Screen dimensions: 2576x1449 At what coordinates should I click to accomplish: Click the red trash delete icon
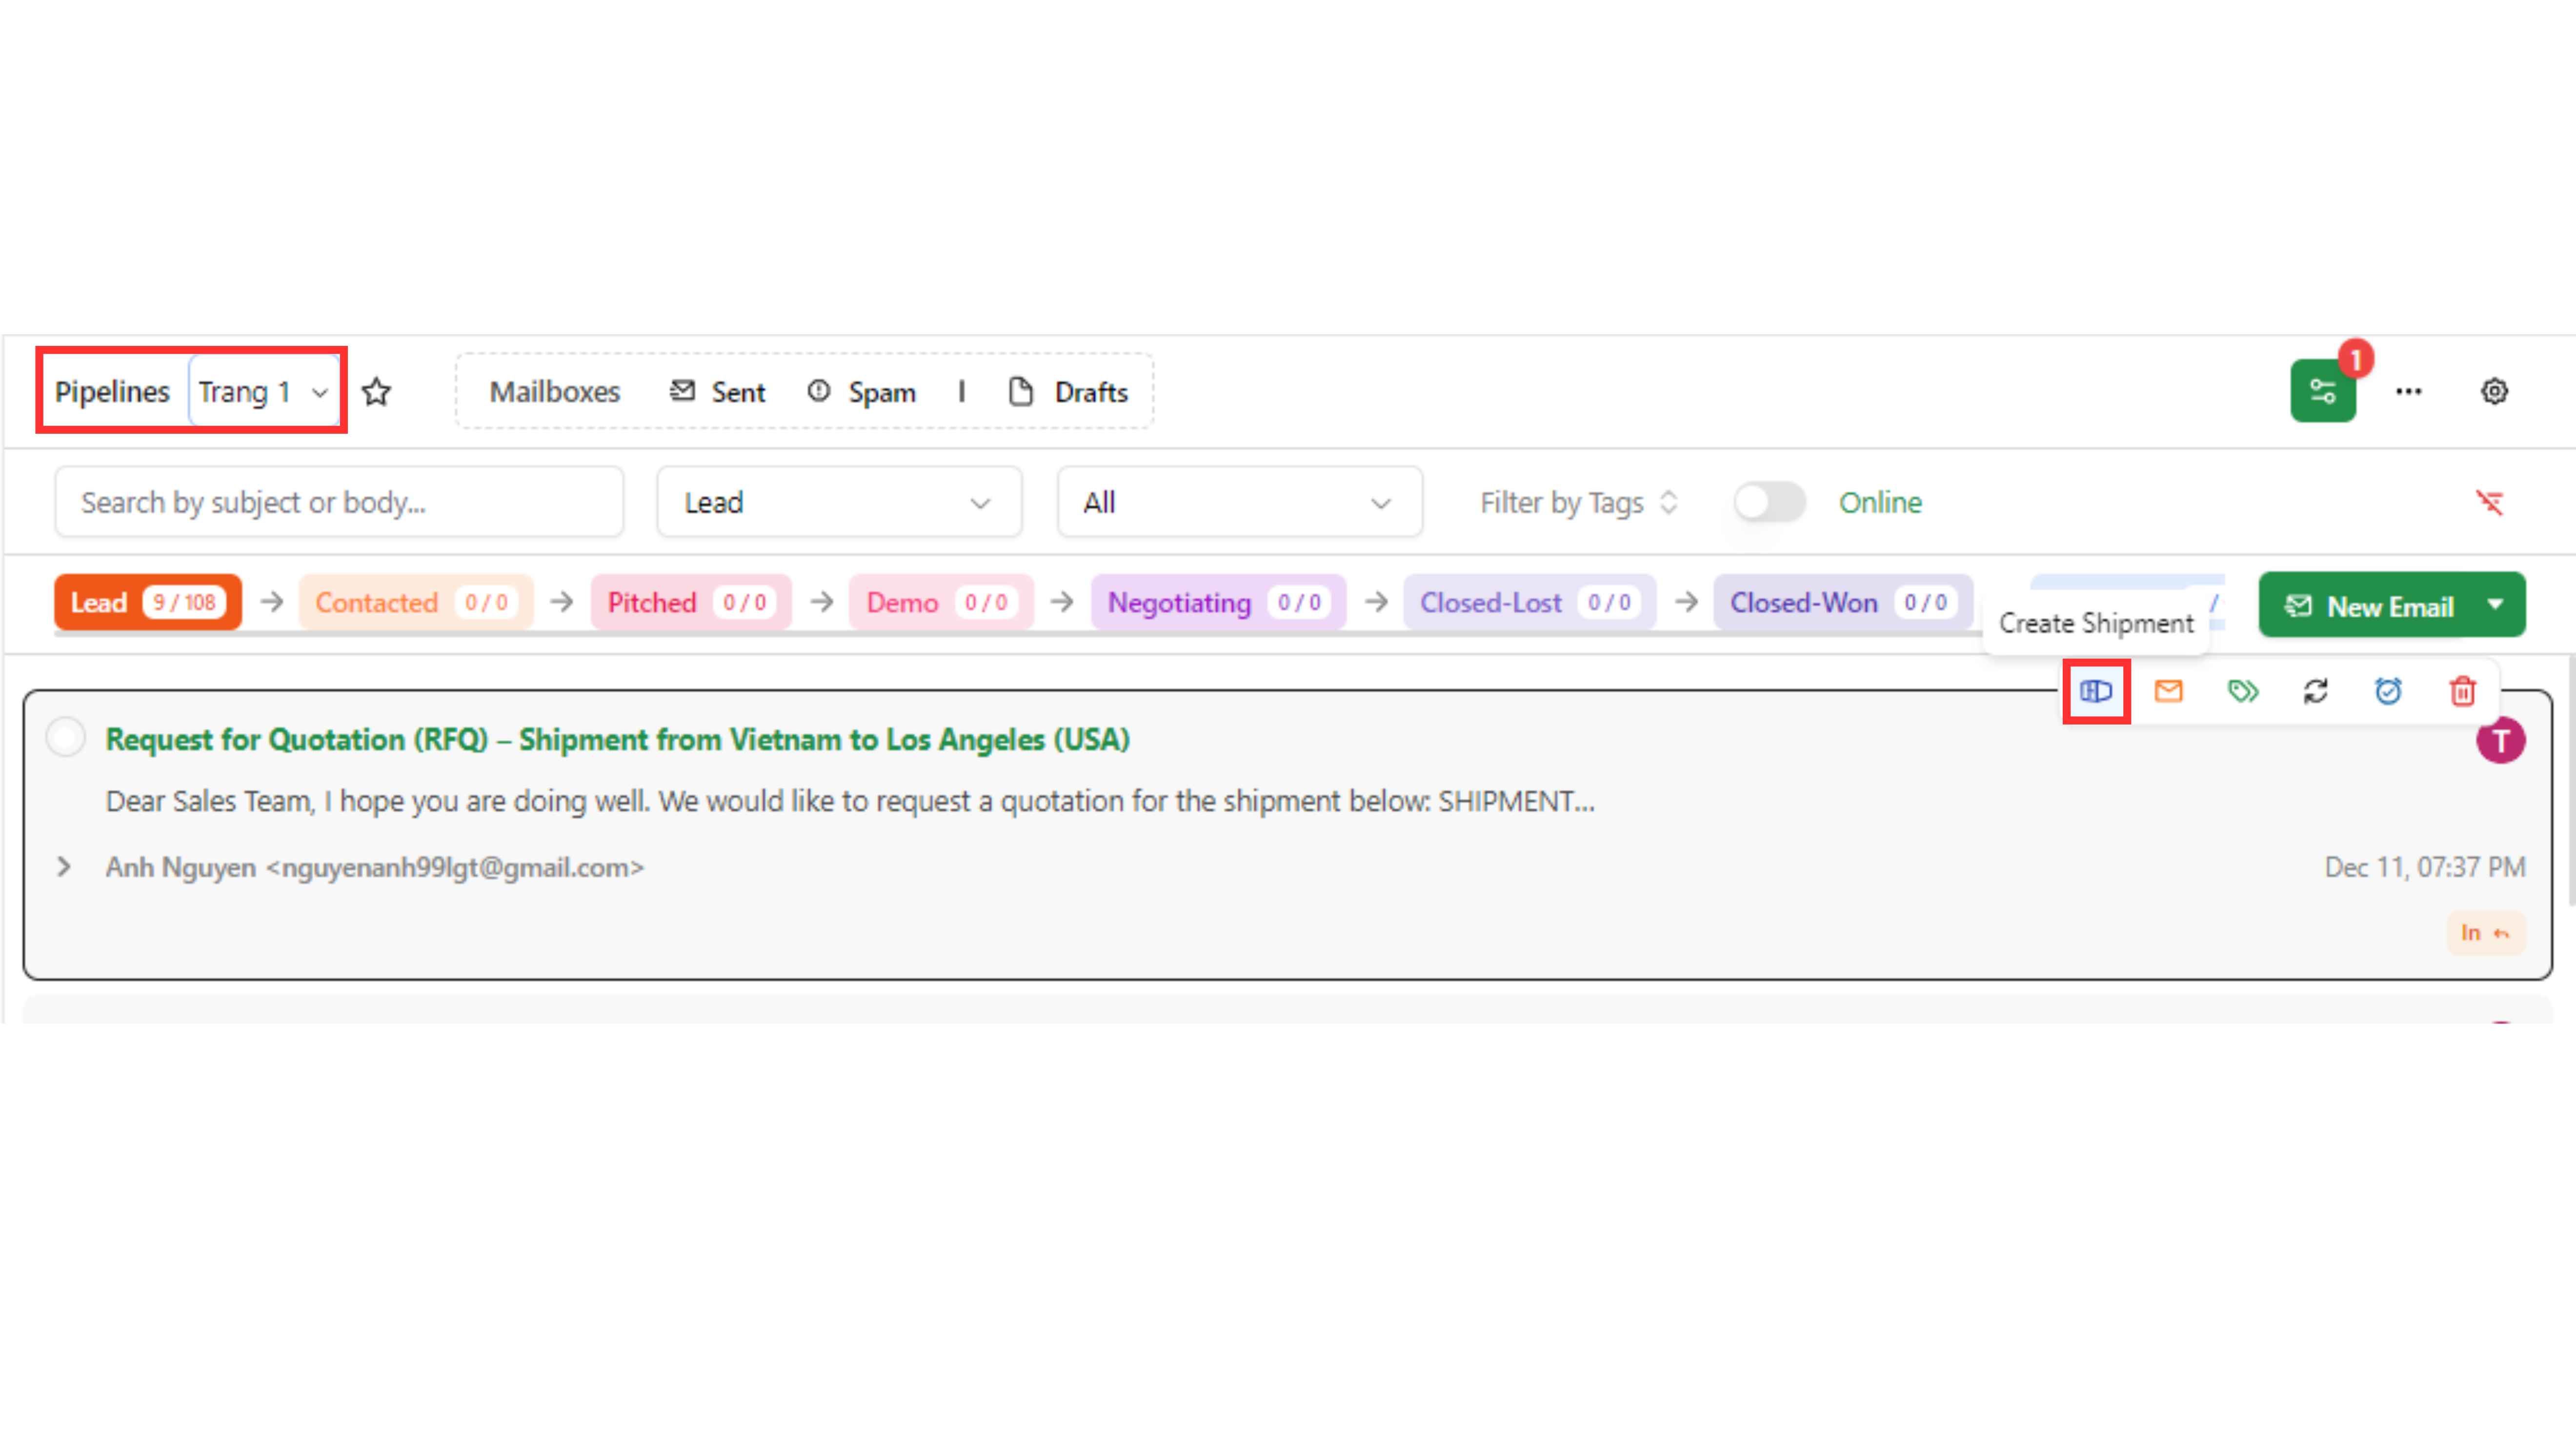[2462, 691]
